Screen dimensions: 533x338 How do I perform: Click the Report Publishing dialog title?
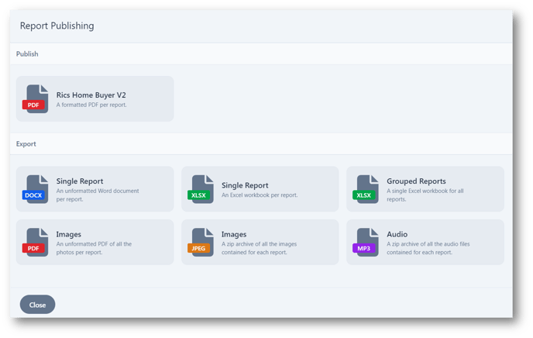click(57, 26)
